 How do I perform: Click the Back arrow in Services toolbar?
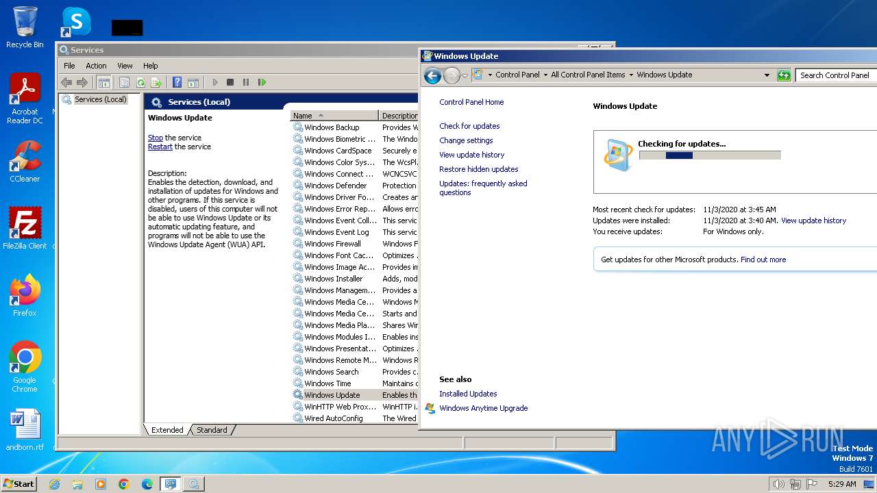click(66, 82)
